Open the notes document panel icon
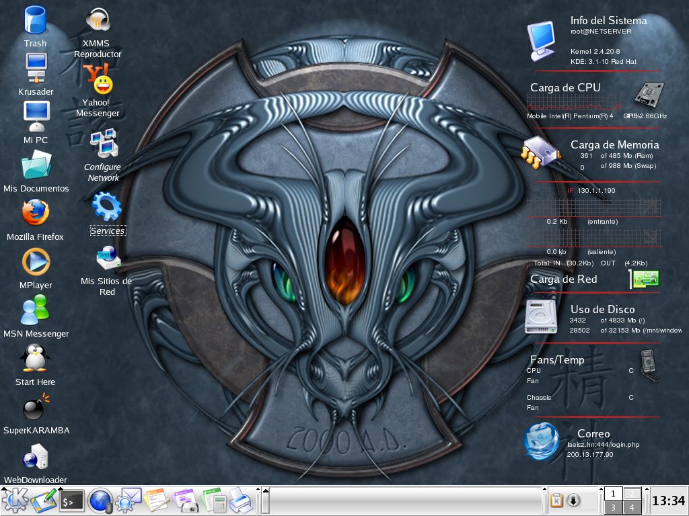 coord(156,501)
